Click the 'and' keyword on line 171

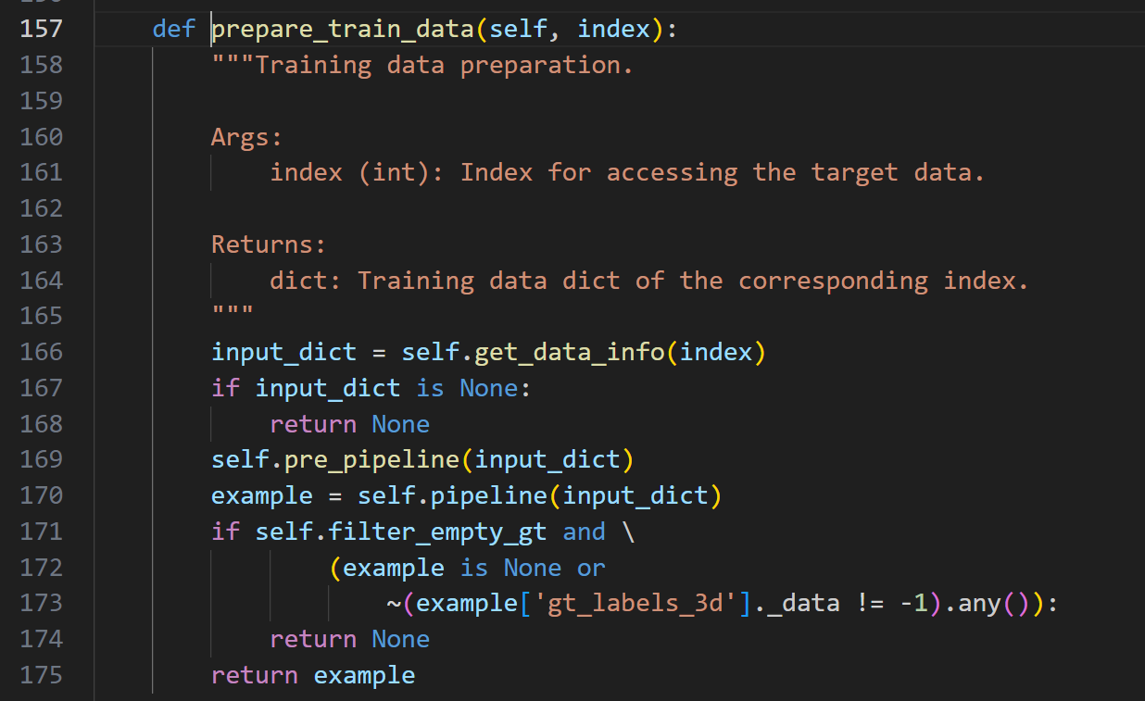[x=584, y=532]
